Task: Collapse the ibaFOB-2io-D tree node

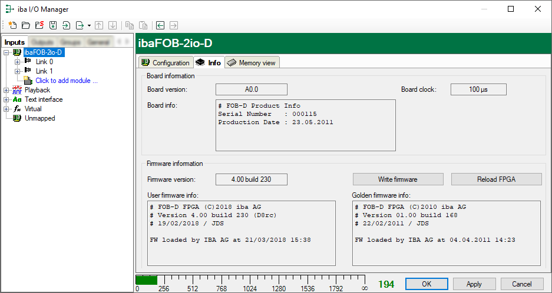Action: click(x=6, y=52)
